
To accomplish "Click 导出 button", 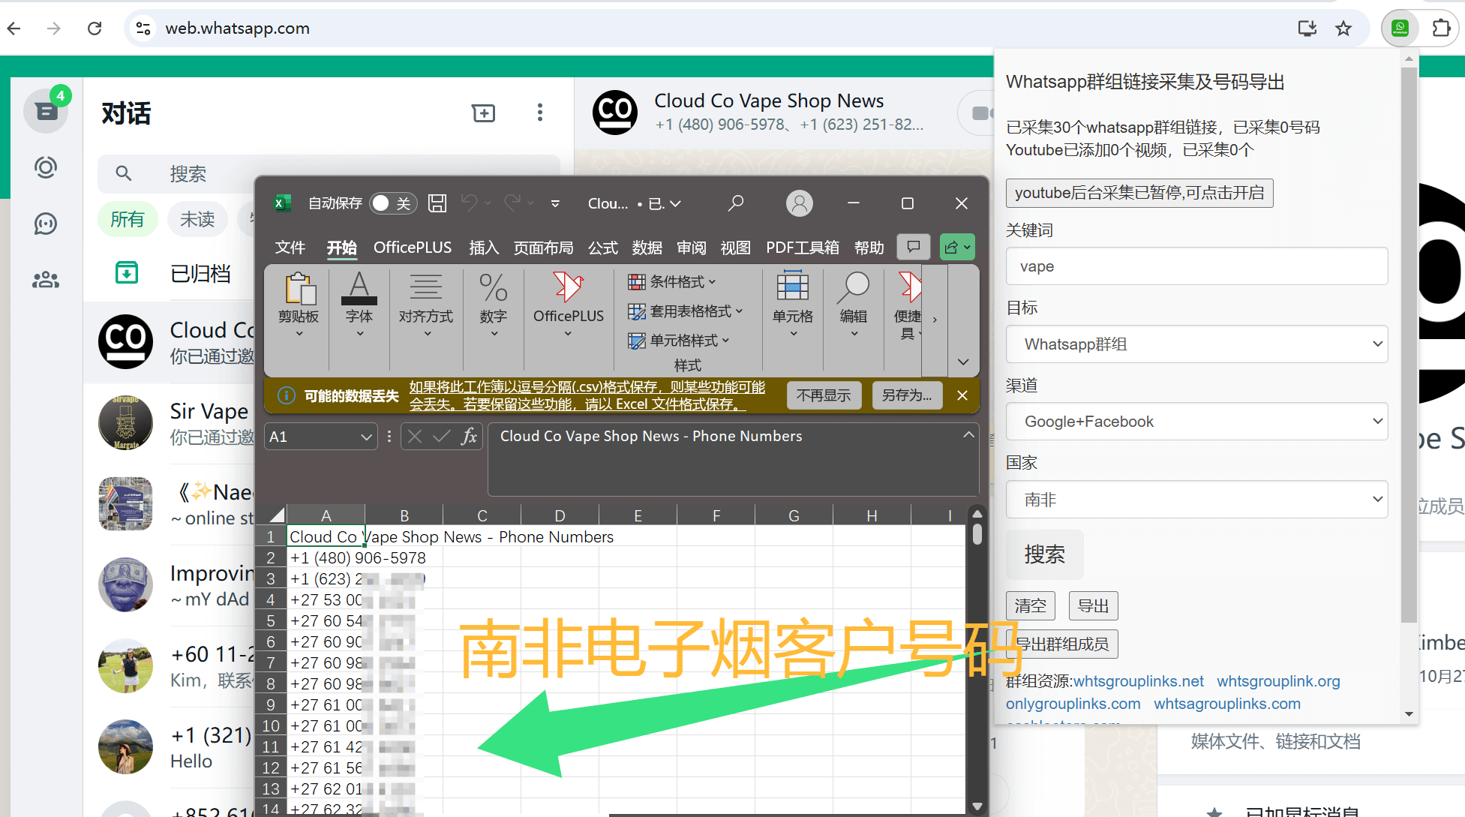I will click(x=1093, y=606).
